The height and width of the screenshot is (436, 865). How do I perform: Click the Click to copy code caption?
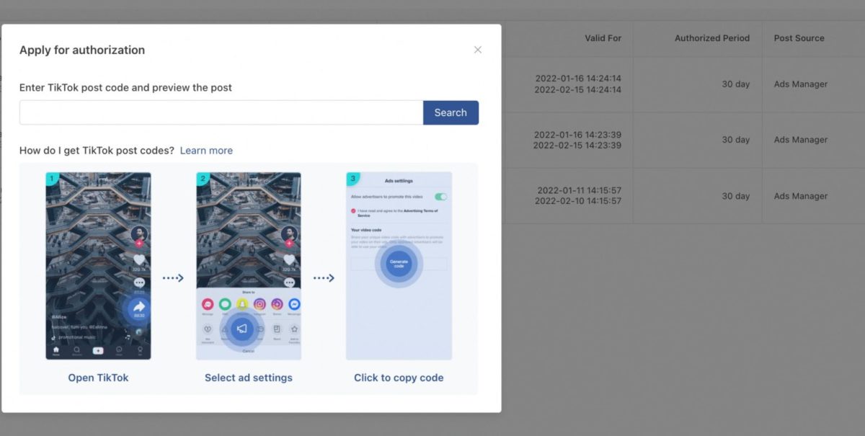(399, 378)
